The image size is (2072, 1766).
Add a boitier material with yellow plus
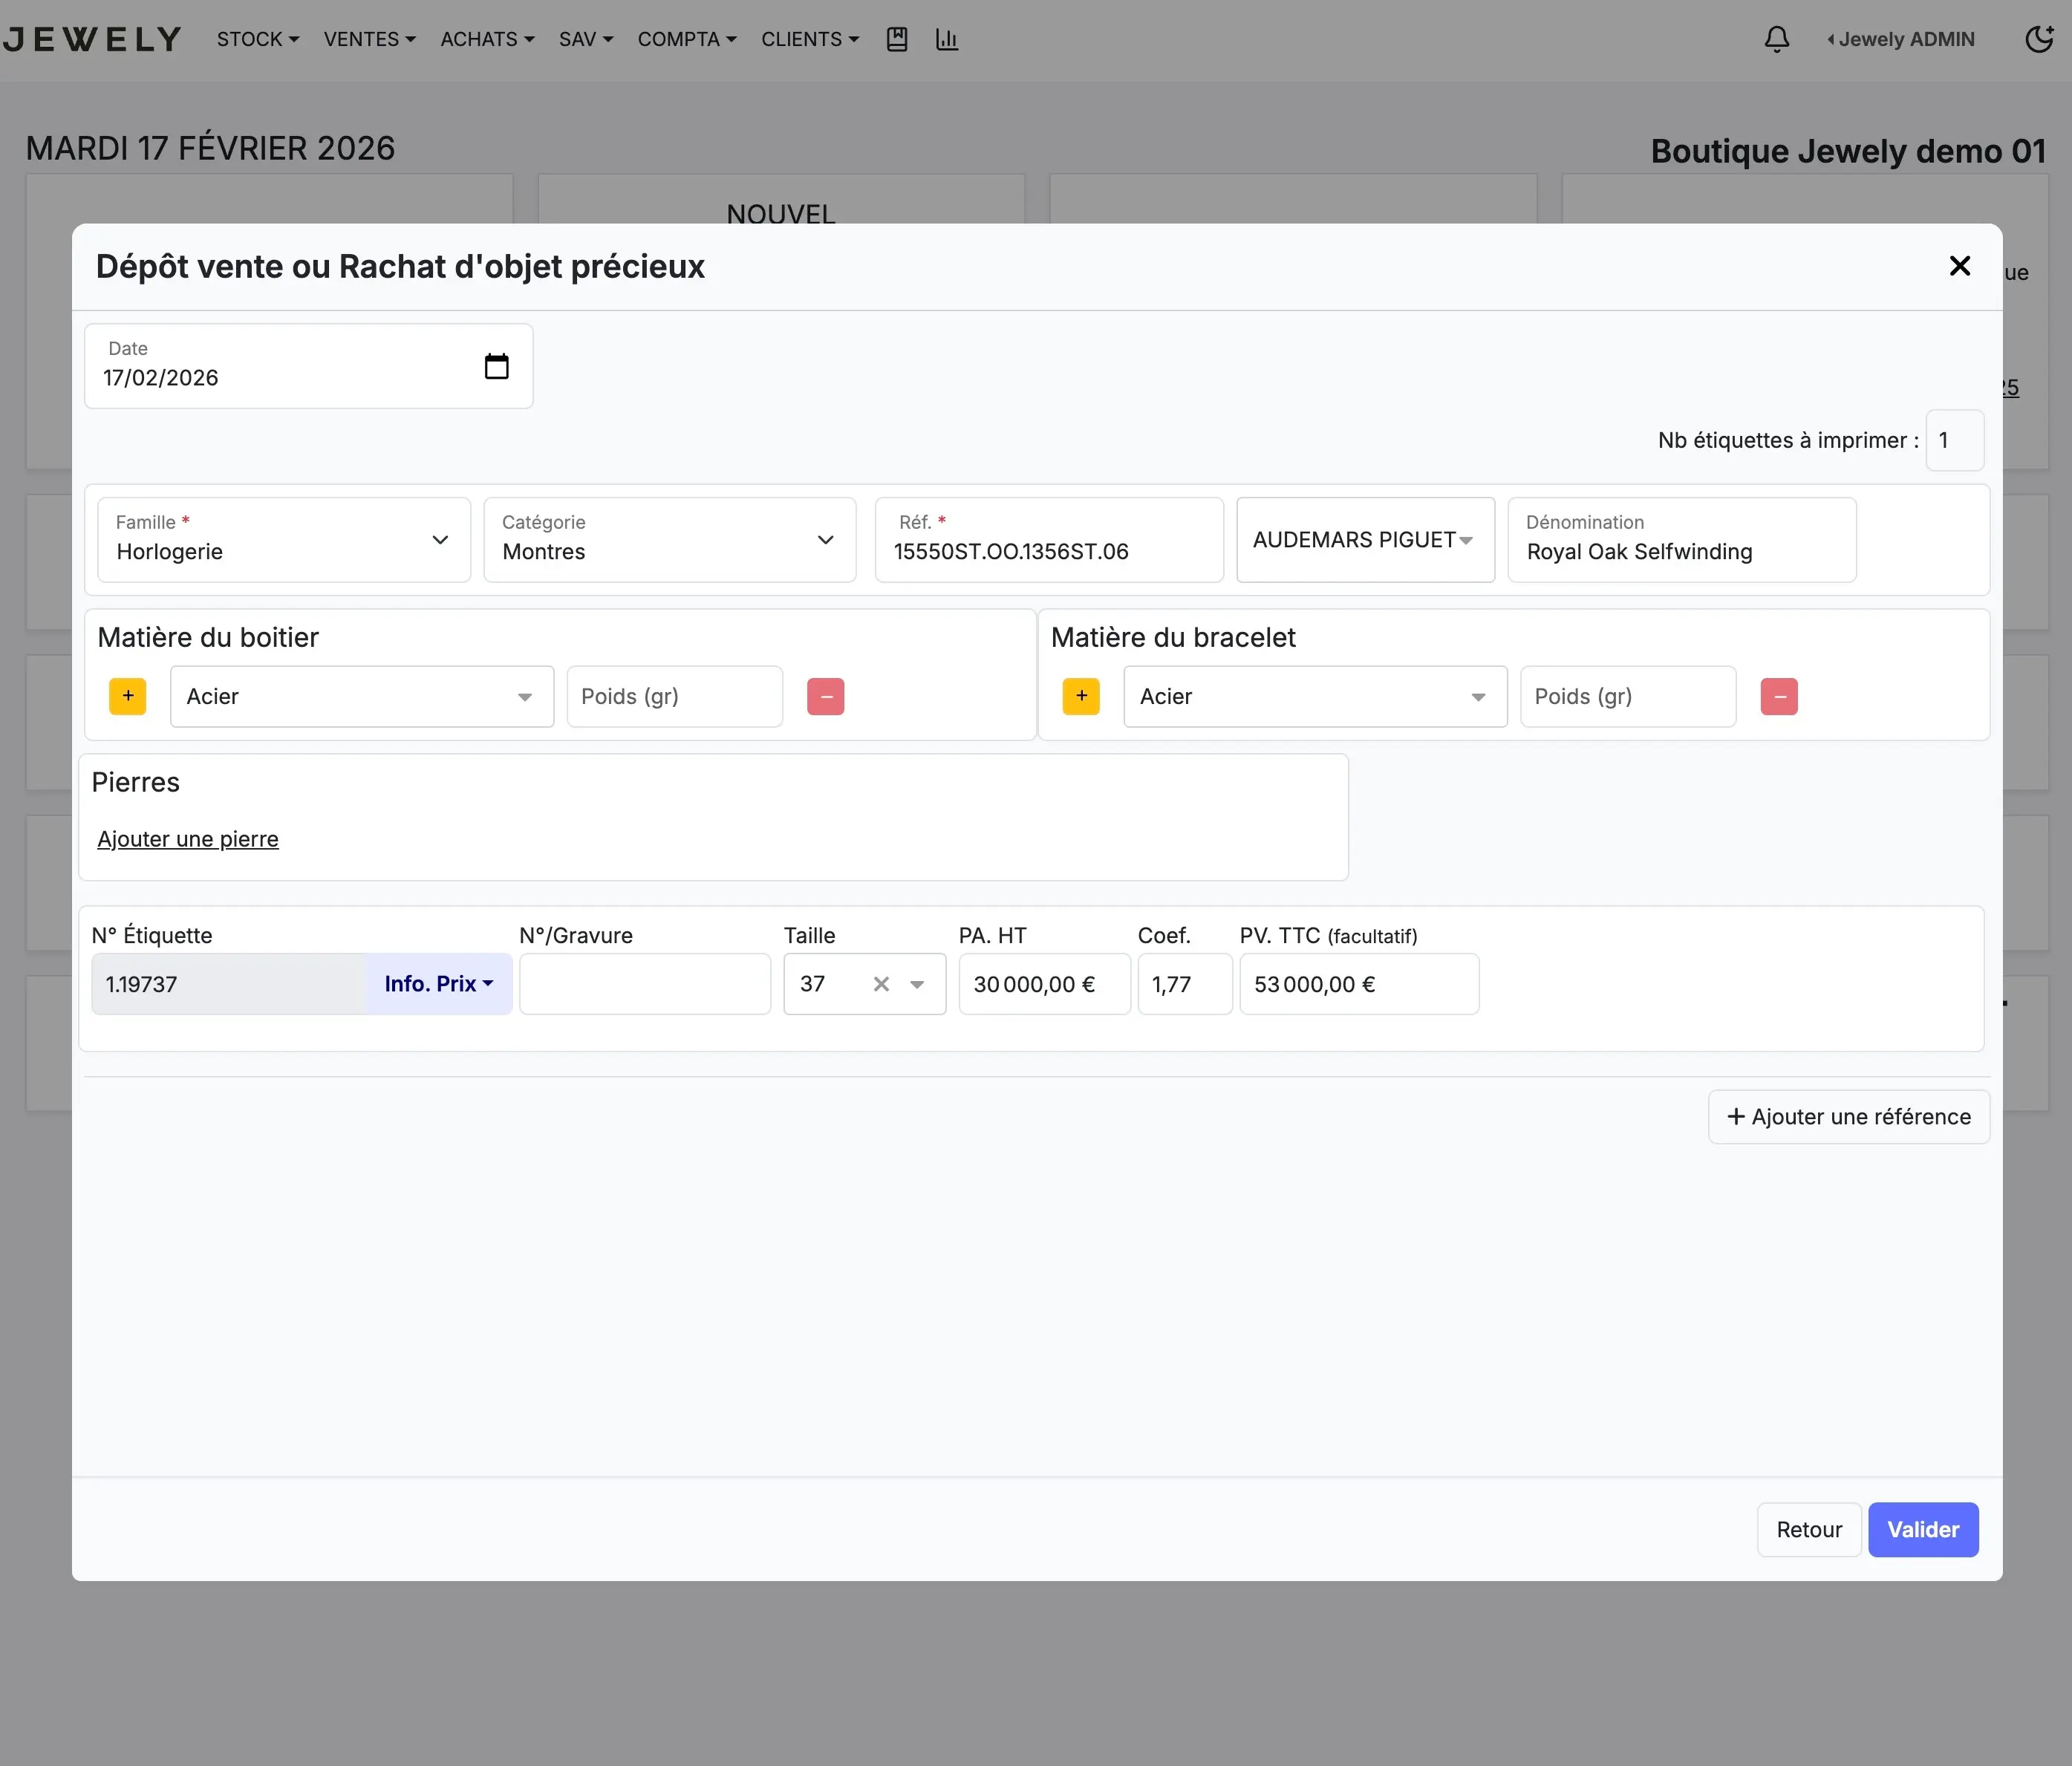click(128, 696)
